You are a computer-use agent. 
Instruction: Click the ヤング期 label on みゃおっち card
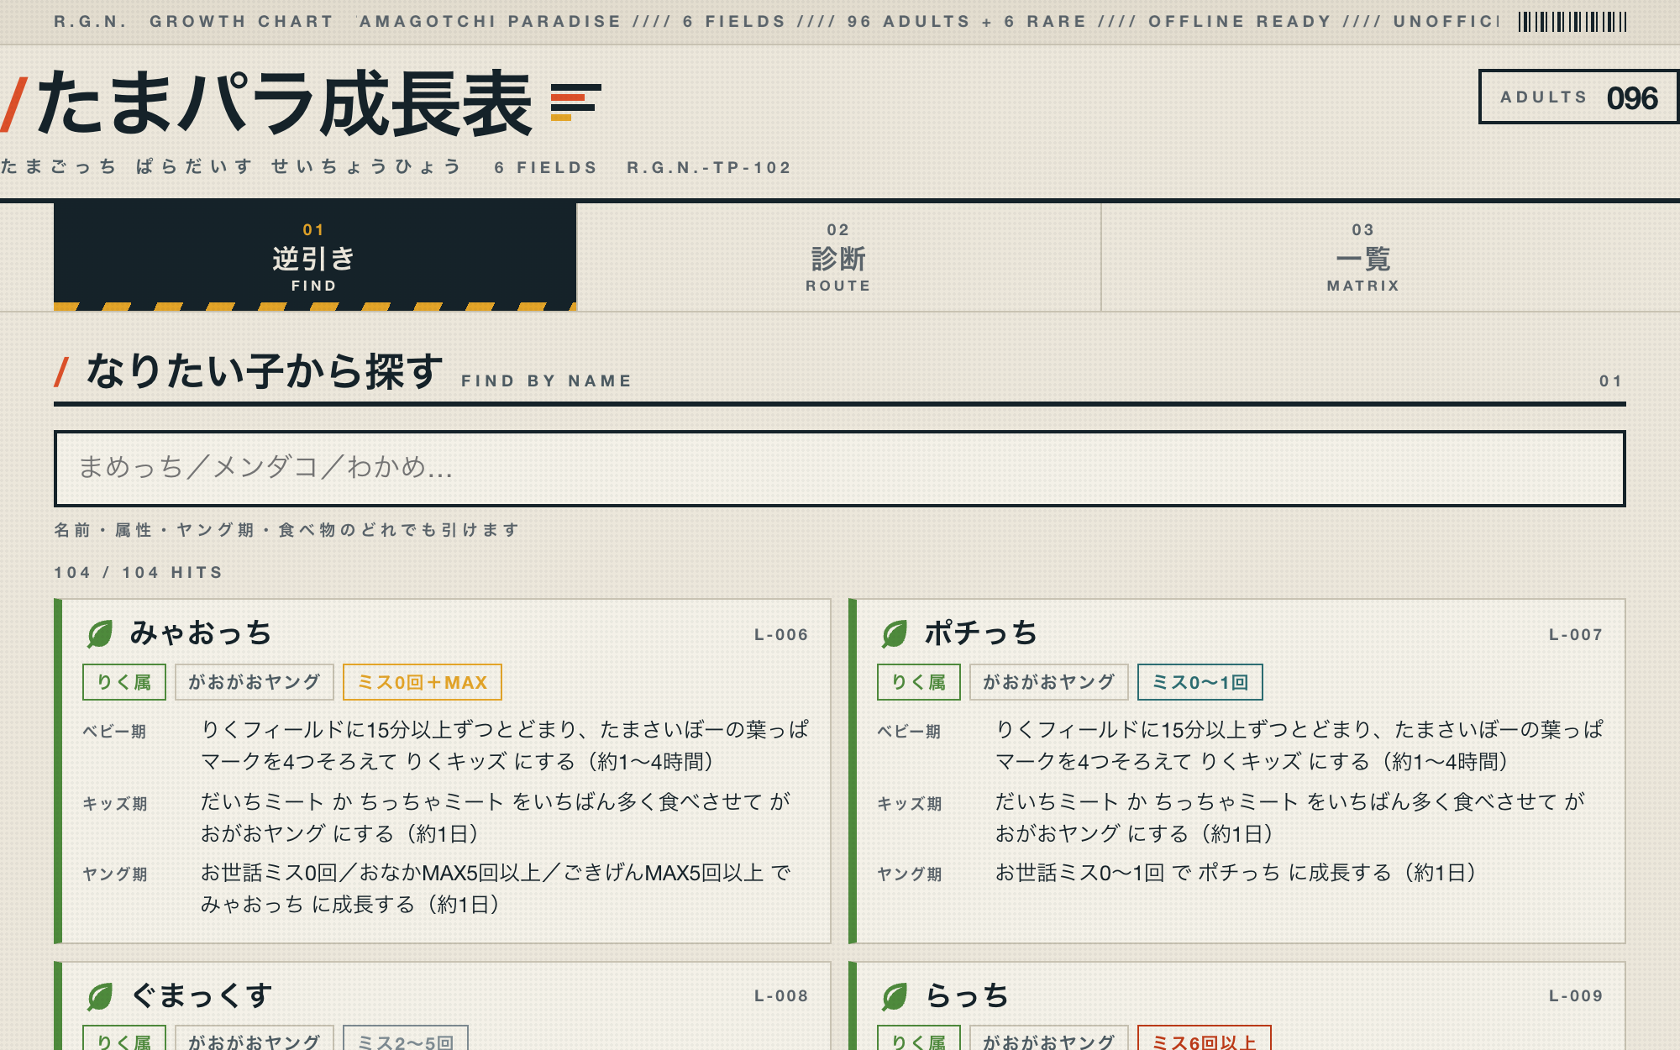[114, 874]
